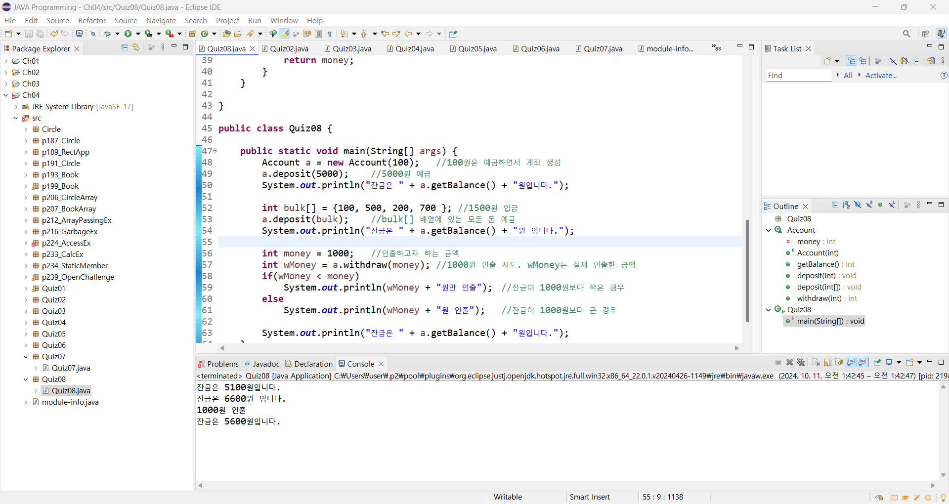This screenshot has height=504, width=949.
Task: Open a console with the monitor icon
Action: (79, 34)
